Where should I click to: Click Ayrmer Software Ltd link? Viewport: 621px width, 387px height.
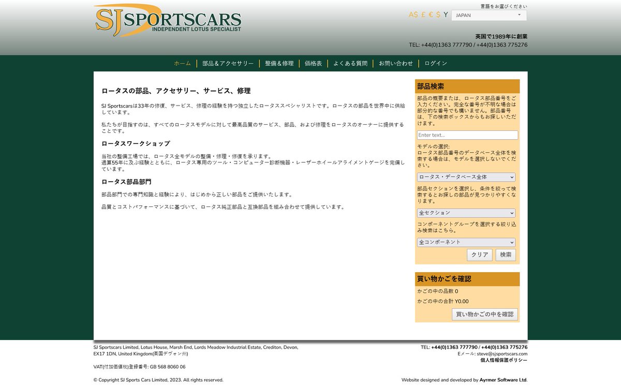[503, 380]
